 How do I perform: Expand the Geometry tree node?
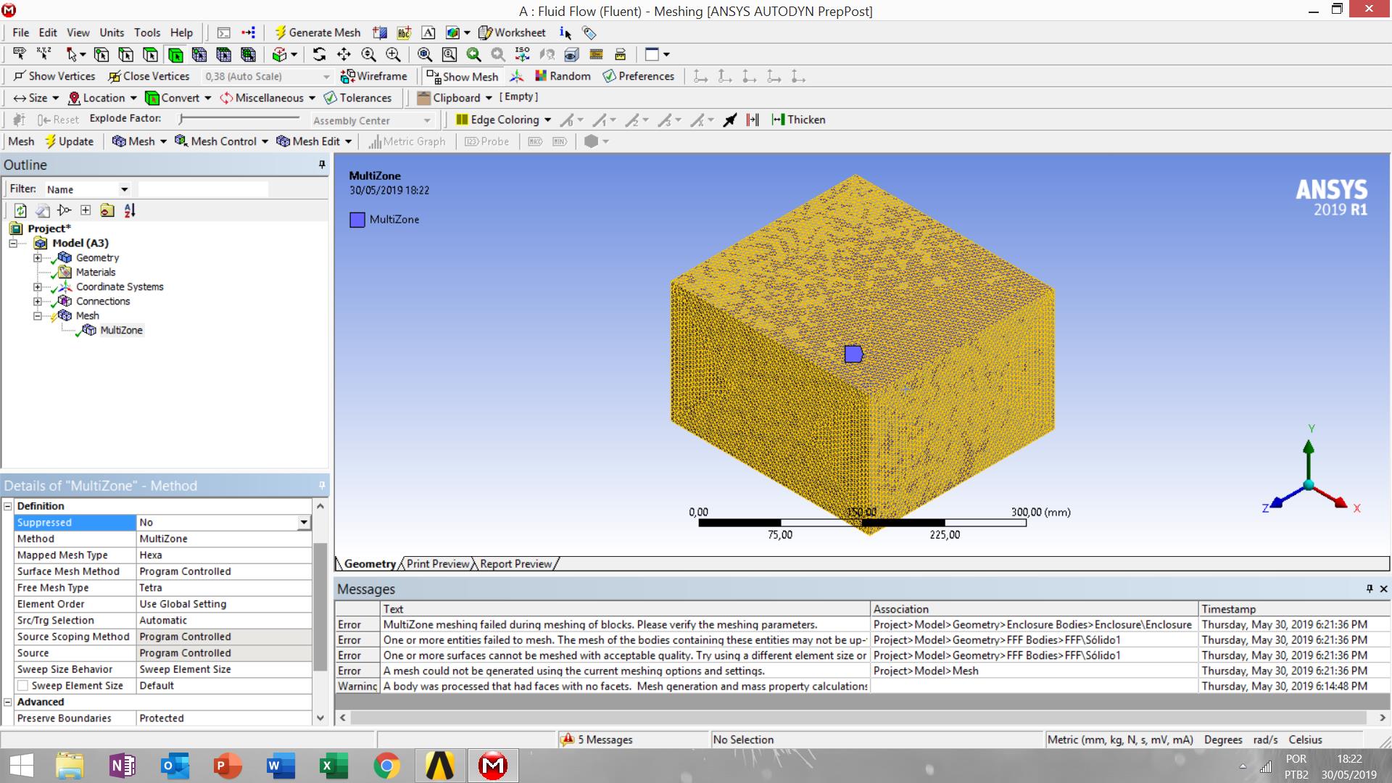(x=38, y=258)
